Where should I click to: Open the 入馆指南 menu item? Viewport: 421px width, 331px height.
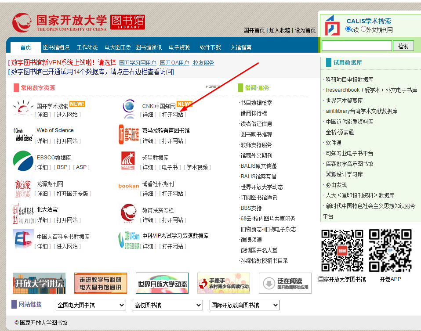pyautogui.click(x=241, y=47)
